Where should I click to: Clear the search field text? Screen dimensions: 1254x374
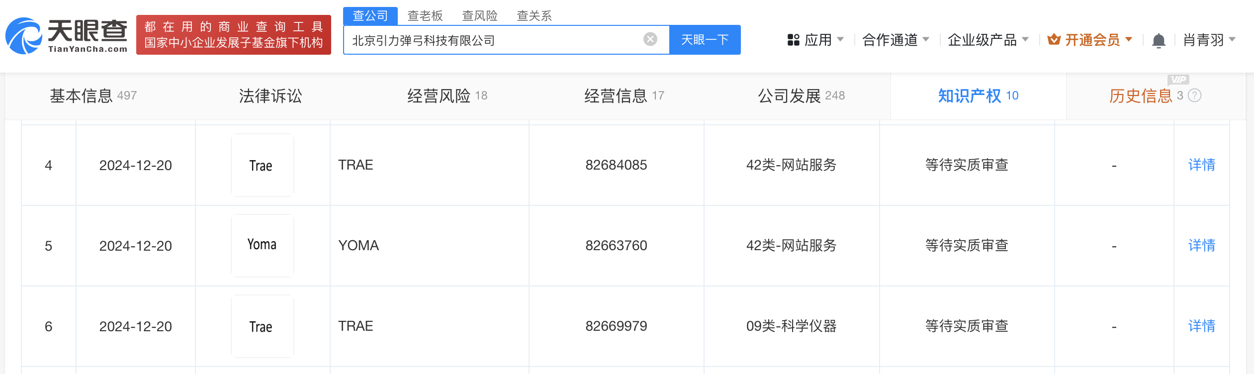[650, 39]
